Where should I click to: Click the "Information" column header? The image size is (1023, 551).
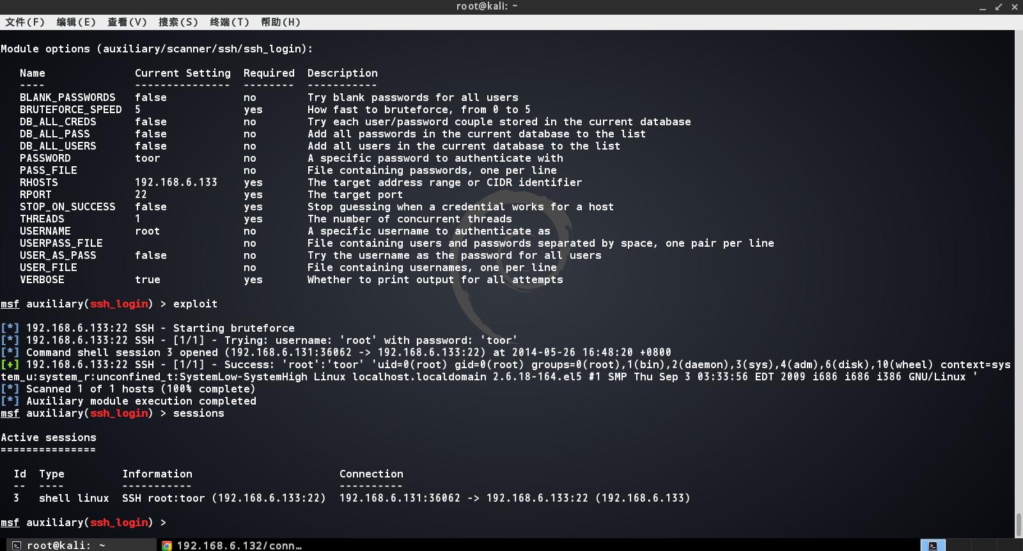click(157, 474)
